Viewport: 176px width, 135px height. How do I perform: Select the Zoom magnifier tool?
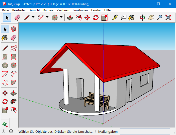coord(159,18)
